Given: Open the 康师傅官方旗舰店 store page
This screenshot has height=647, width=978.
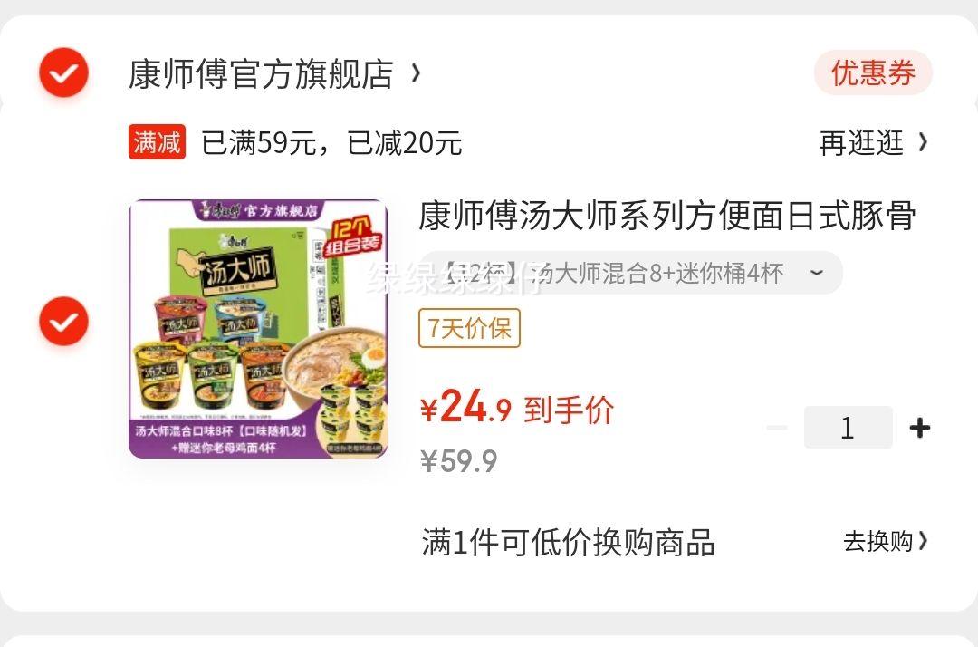Looking at the screenshot, I should pos(261,74).
